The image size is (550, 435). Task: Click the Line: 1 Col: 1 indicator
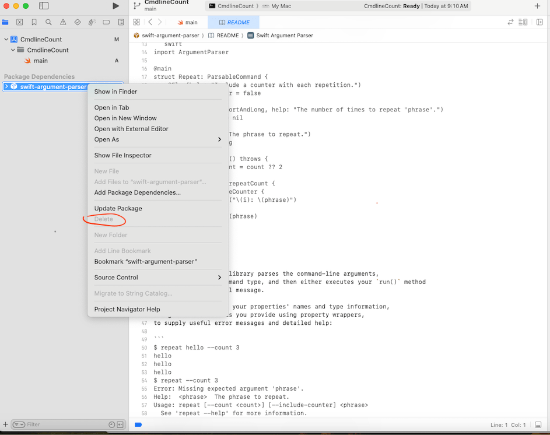coord(508,425)
